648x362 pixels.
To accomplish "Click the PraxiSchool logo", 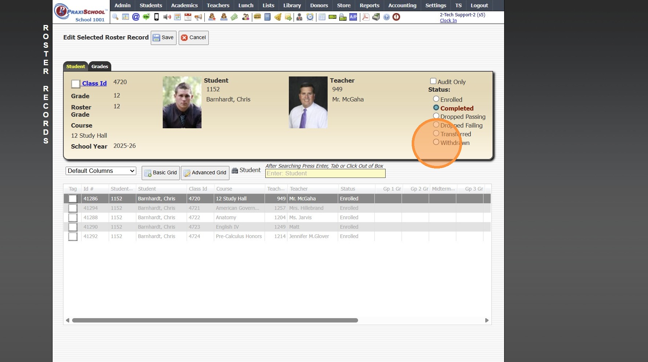I will 81,12.
